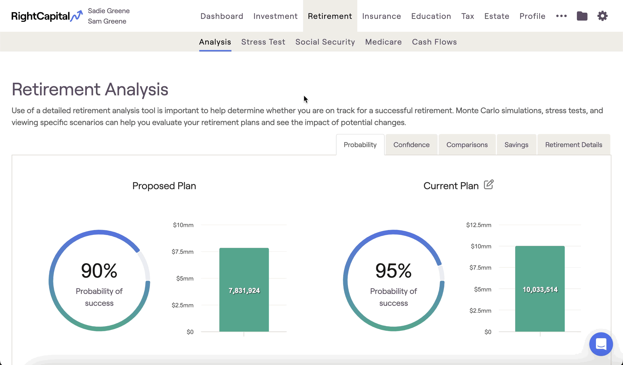Open the folder vault icon
Viewport: 623px width, 365px height.
point(582,16)
